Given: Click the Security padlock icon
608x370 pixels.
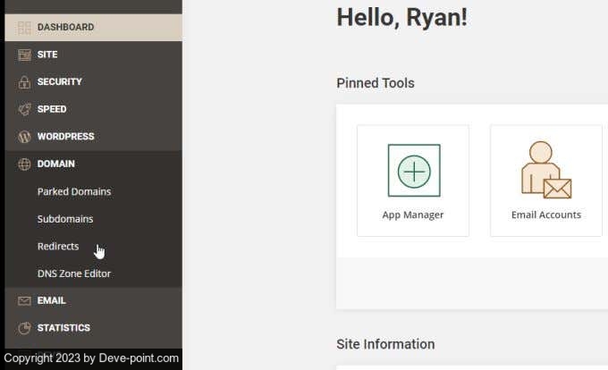Looking at the screenshot, I should click(x=24, y=82).
